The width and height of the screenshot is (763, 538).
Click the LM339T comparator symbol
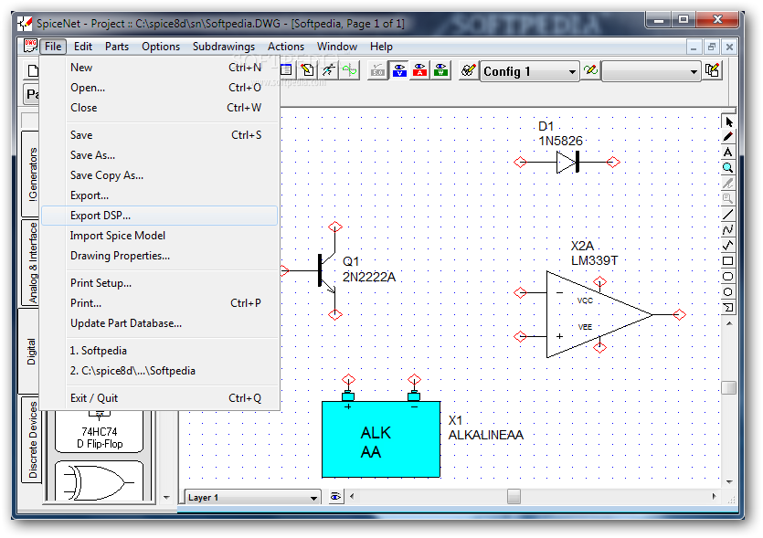coord(599,315)
